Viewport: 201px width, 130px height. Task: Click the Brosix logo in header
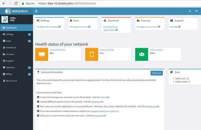(x=16, y=11)
